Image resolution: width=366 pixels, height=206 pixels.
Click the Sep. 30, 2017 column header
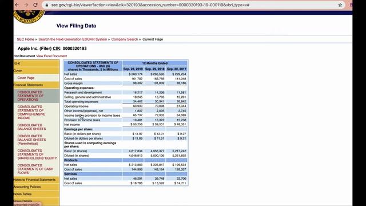[x=177, y=69]
